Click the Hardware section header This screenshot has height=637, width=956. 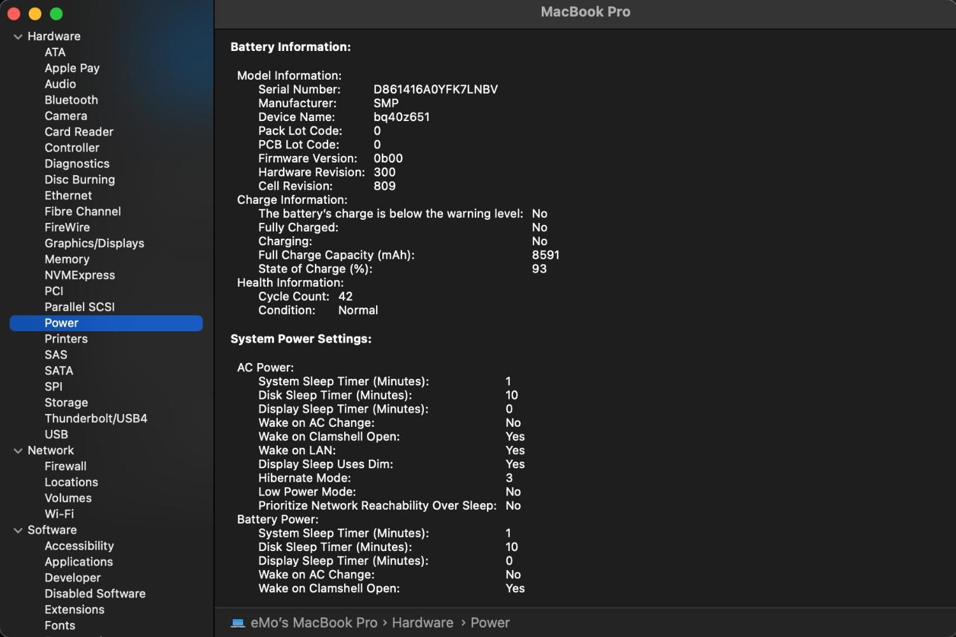point(54,36)
